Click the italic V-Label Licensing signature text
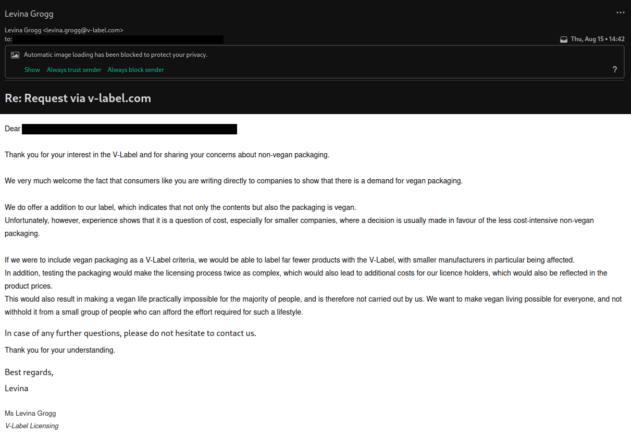631x436 pixels. coord(32,426)
